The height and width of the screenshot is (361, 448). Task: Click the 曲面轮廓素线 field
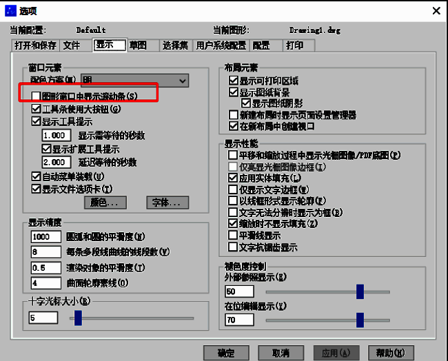coord(45,283)
